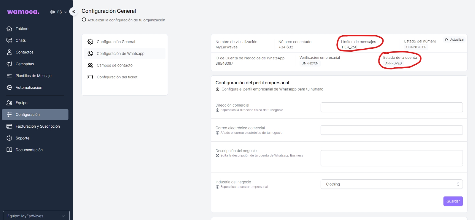
Task: Focus the Descripción del negocio text area
Action: [x=391, y=158]
